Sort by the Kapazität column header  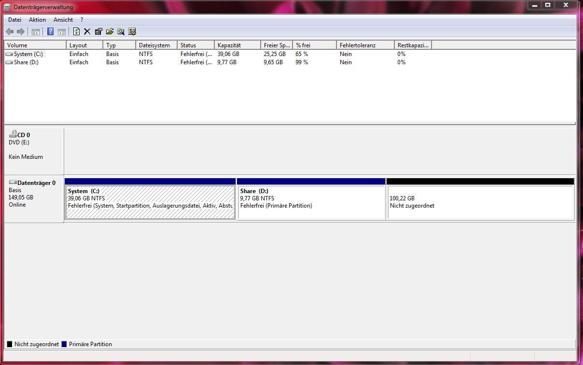point(237,45)
